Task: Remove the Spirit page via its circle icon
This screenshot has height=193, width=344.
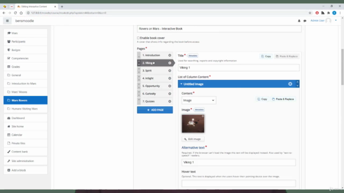Action: (x=170, y=70)
